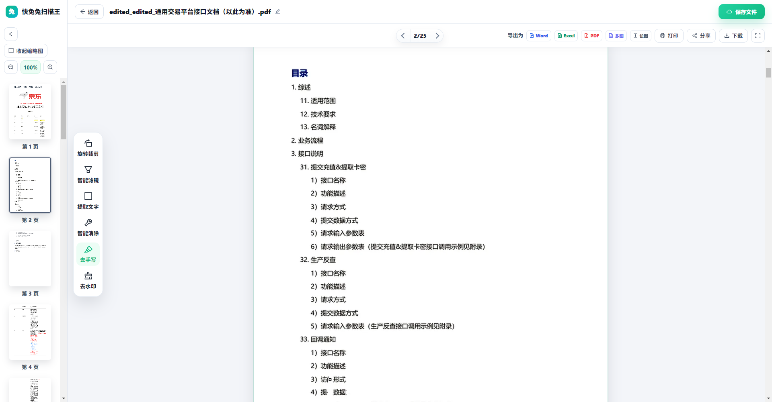Export as 多图 multiple images
The height and width of the screenshot is (402, 772).
pos(616,36)
